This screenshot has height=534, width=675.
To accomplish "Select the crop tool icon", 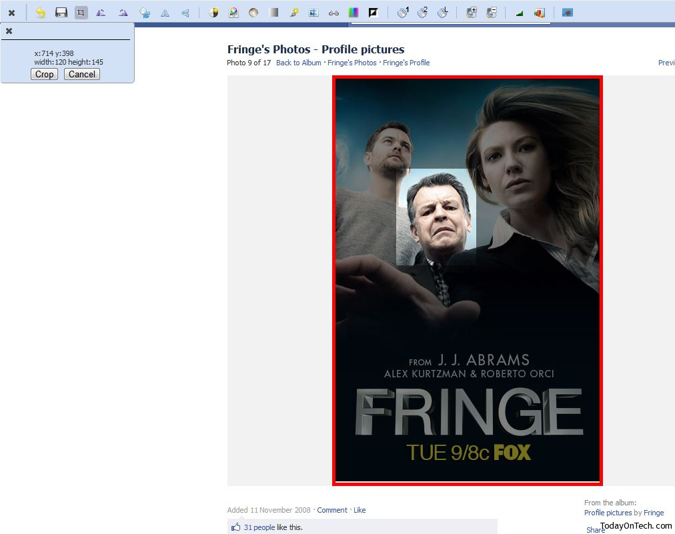I will 81,13.
